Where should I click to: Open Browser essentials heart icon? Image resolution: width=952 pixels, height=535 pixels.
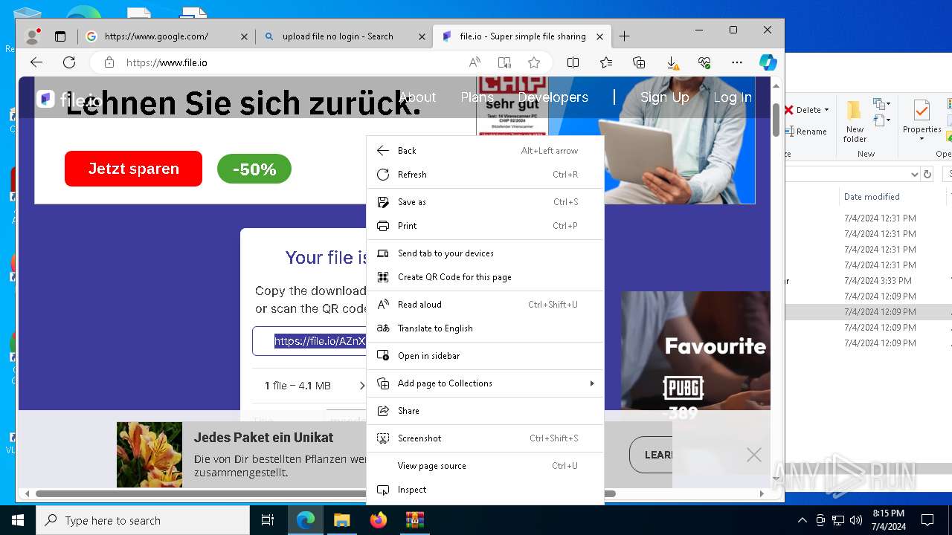pyautogui.click(x=704, y=62)
